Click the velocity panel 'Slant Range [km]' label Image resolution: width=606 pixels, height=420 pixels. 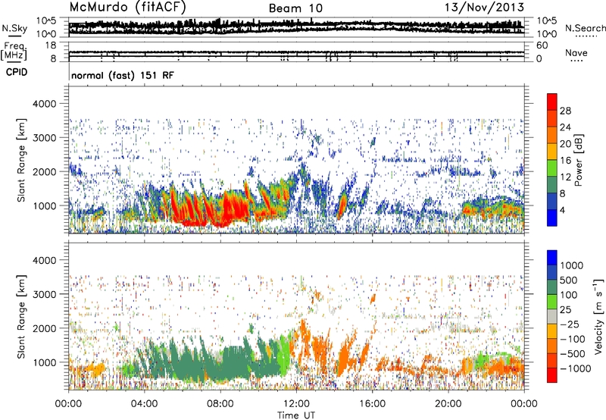pyautogui.click(x=21, y=316)
